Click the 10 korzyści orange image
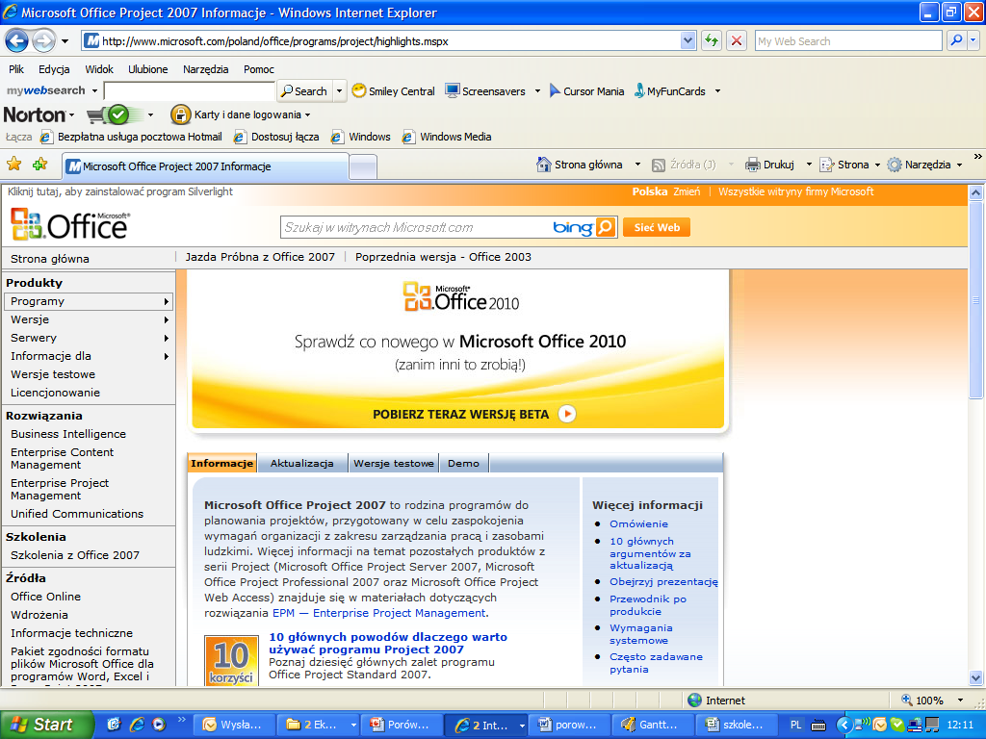Screen dimensions: 986x739 pyautogui.click(x=231, y=661)
